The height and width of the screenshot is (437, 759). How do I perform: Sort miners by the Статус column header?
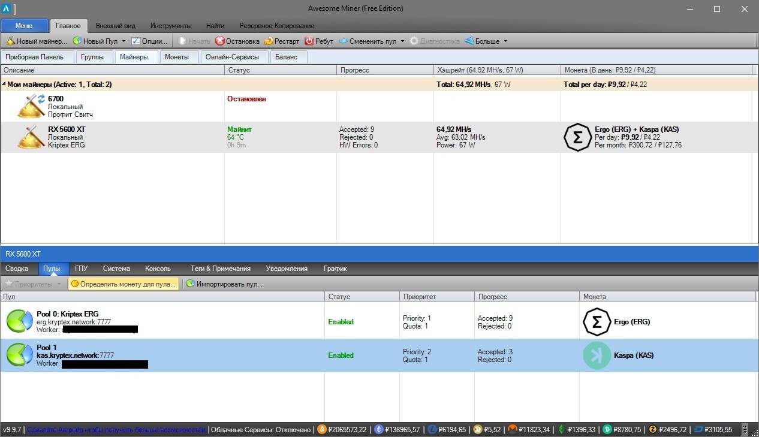click(281, 70)
